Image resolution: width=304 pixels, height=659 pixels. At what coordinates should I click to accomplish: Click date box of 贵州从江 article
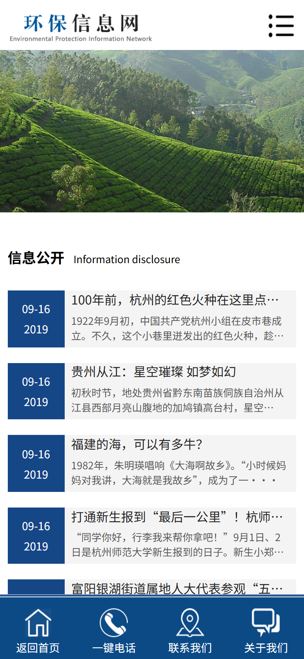coord(36,391)
